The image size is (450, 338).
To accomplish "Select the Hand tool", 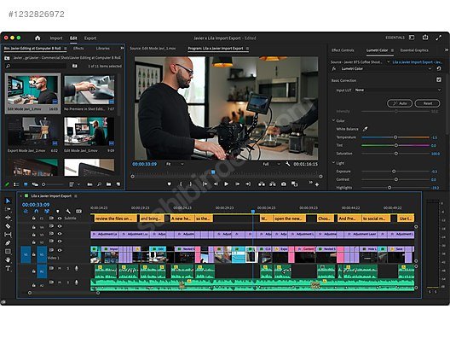I will [x=8, y=259].
